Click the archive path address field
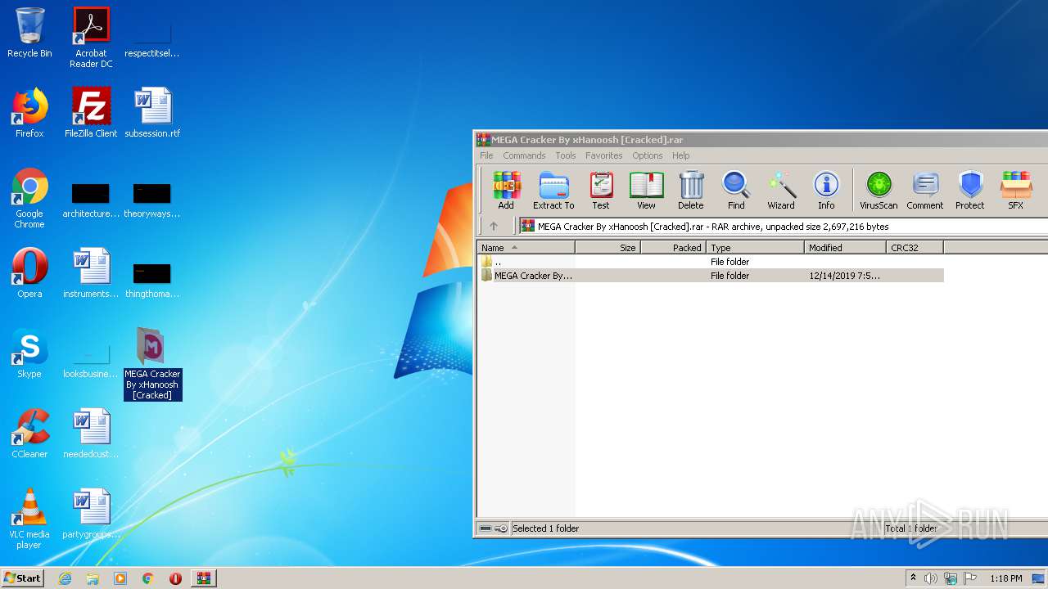 coord(784,227)
